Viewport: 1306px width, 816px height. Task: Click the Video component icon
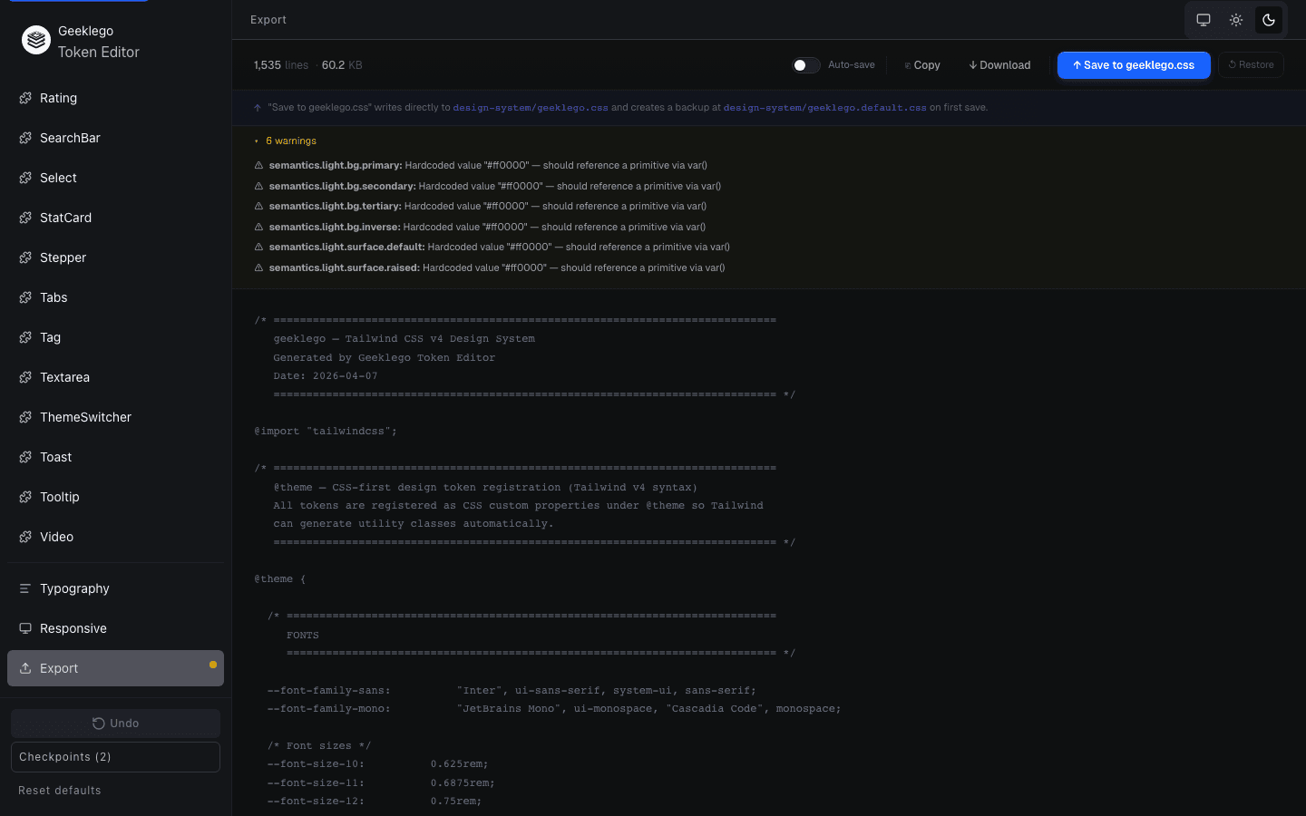(x=25, y=537)
